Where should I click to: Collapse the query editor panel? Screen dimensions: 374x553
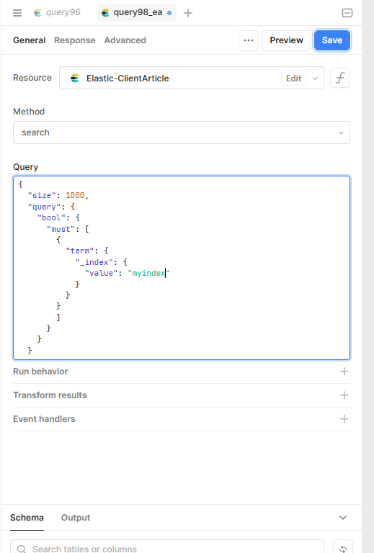tap(347, 13)
